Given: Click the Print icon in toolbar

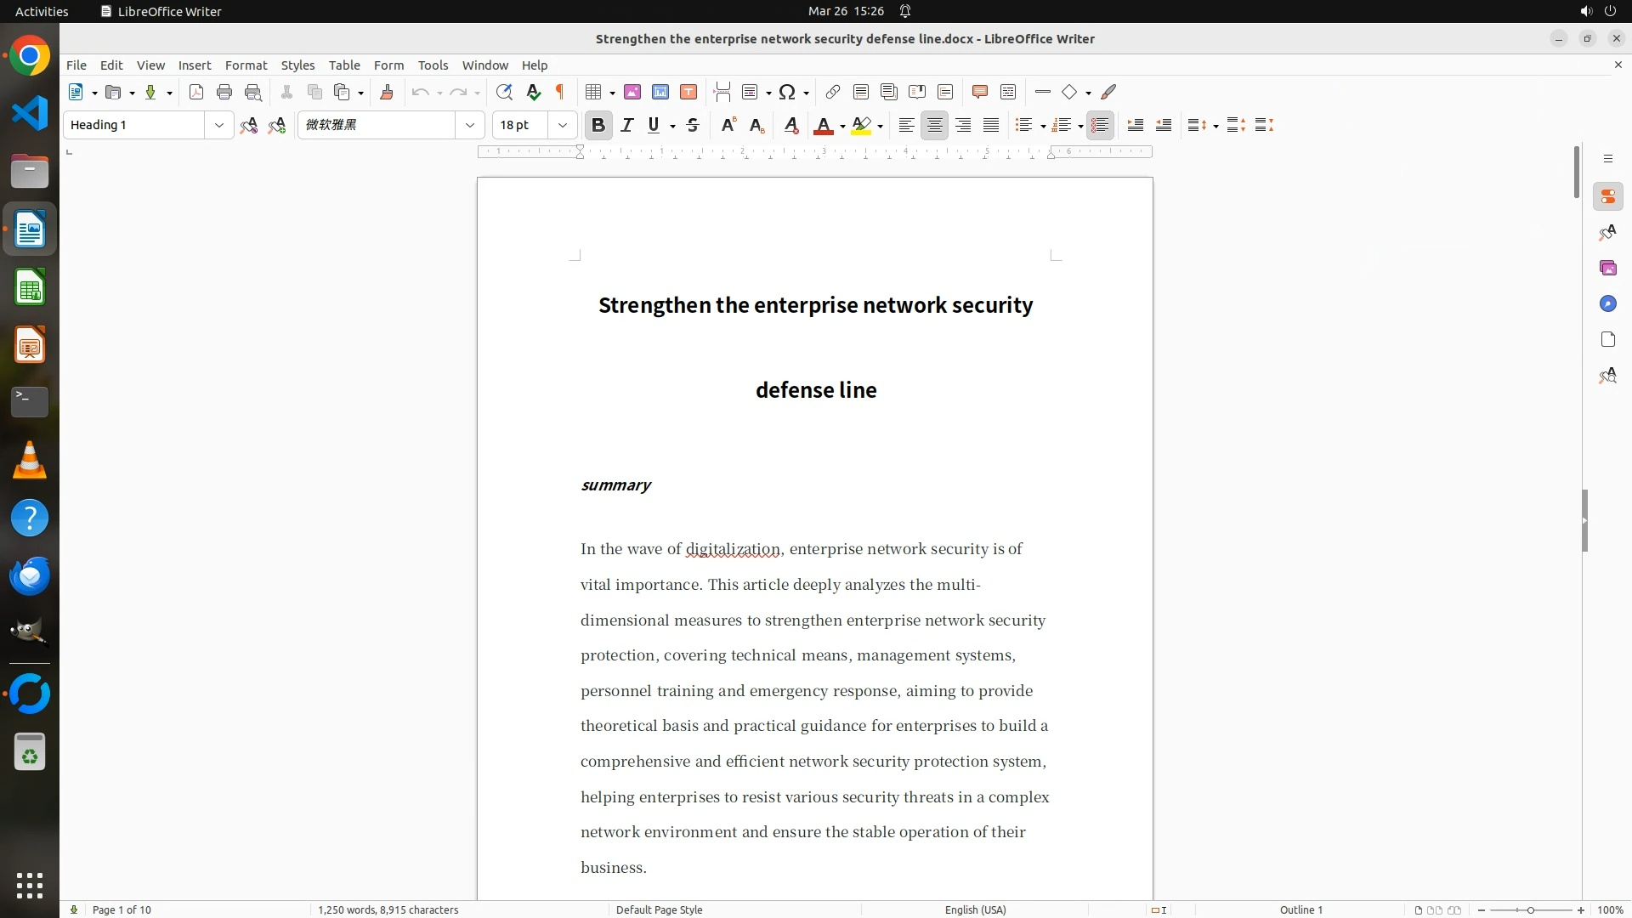Looking at the screenshot, I should coord(224,93).
